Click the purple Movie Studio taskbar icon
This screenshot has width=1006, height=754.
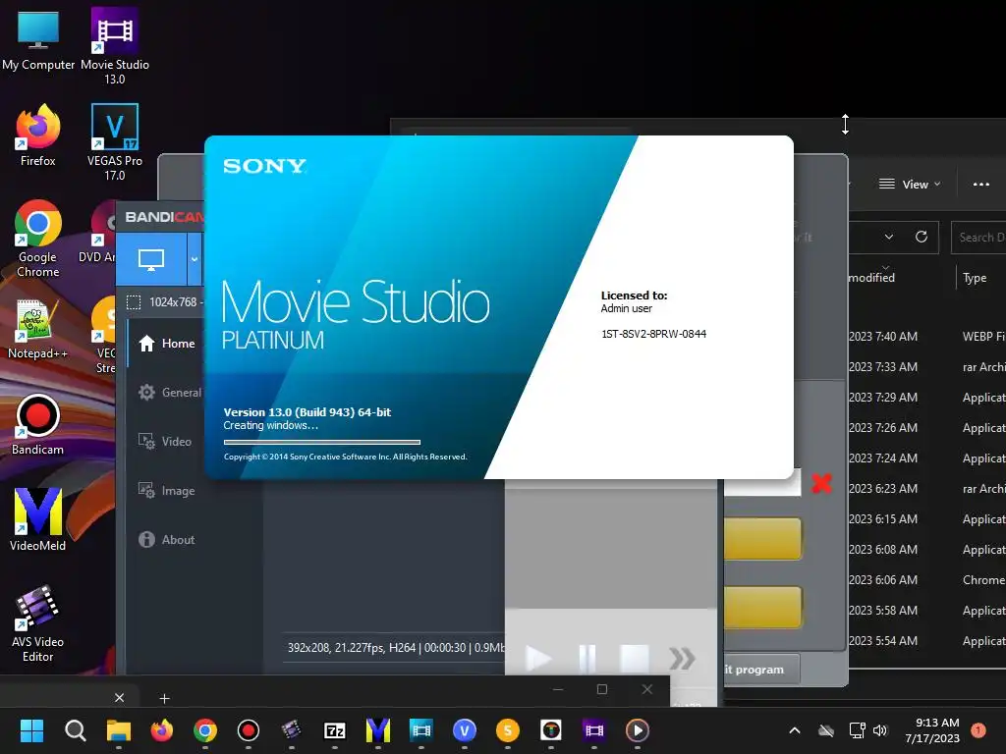pyautogui.click(x=594, y=730)
